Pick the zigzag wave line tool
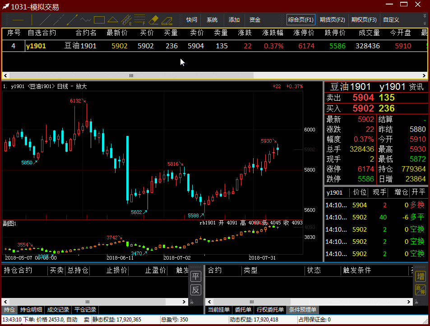The width and height of the screenshot is (430, 326). 86,20
